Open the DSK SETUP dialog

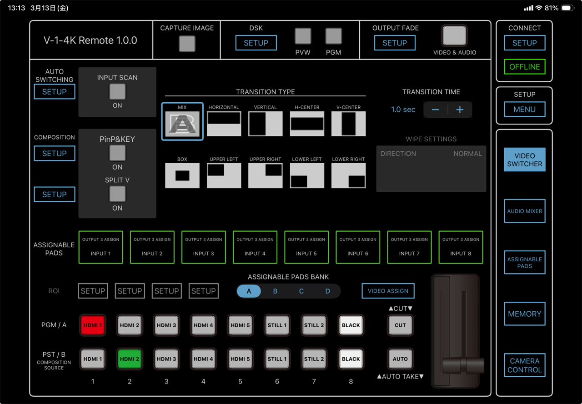(x=256, y=43)
